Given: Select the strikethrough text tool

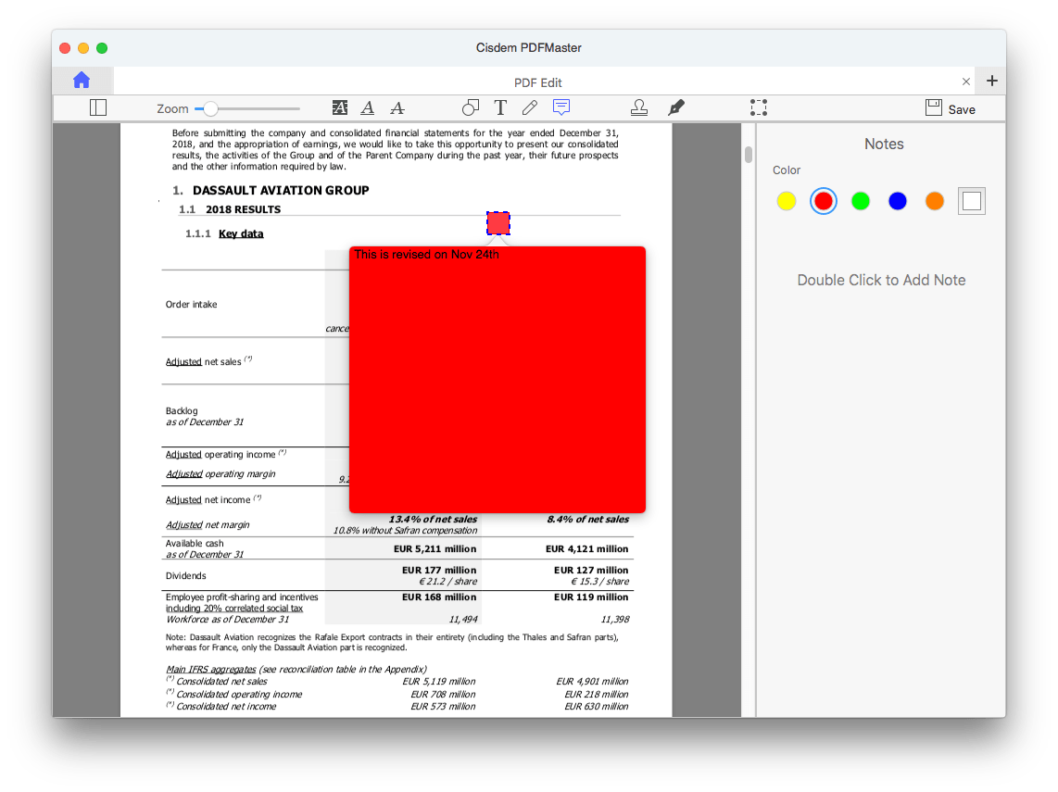Looking at the screenshot, I should point(397,108).
